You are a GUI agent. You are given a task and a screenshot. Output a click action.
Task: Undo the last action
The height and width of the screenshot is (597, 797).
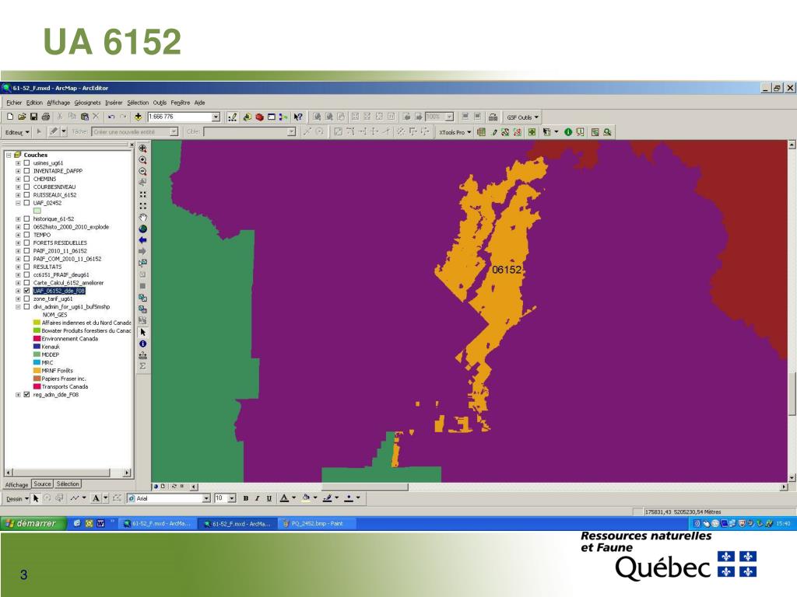(x=111, y=117)
